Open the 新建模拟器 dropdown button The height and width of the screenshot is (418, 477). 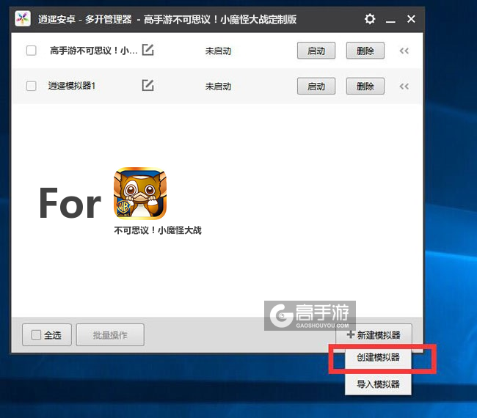374,335
